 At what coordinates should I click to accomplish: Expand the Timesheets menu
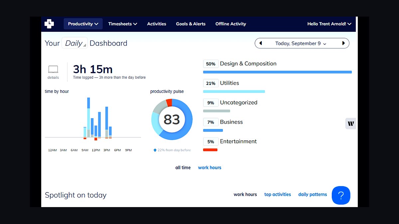tap(123, 24)
